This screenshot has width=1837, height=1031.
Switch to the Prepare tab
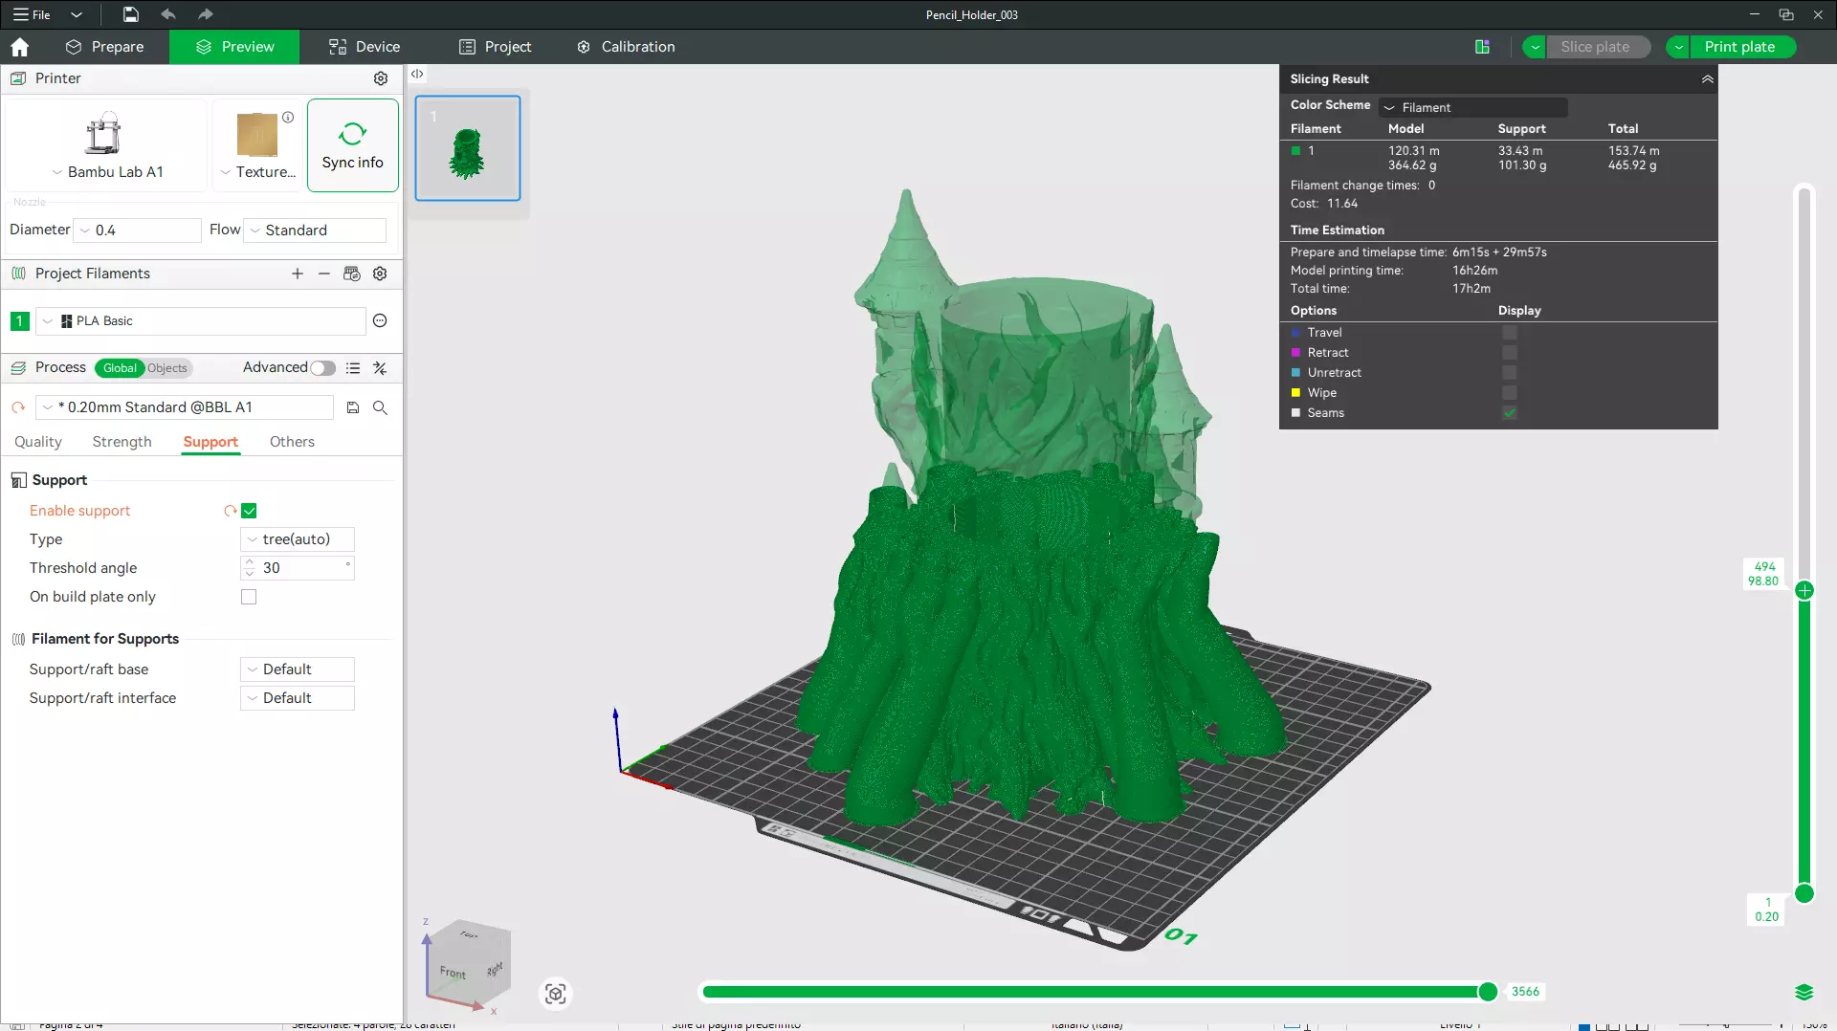pos(105,47)
